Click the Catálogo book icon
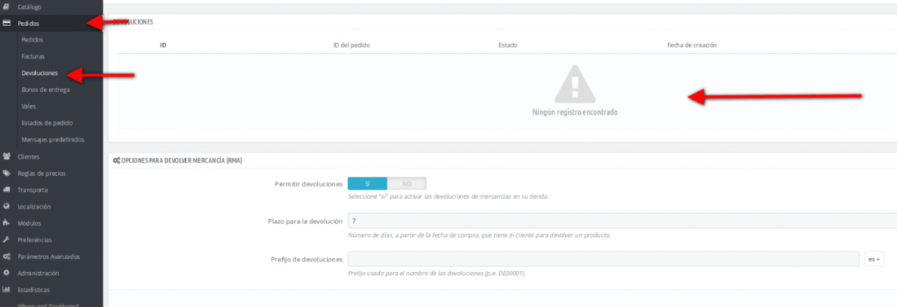The image size is (897, 307). (7, 7)
